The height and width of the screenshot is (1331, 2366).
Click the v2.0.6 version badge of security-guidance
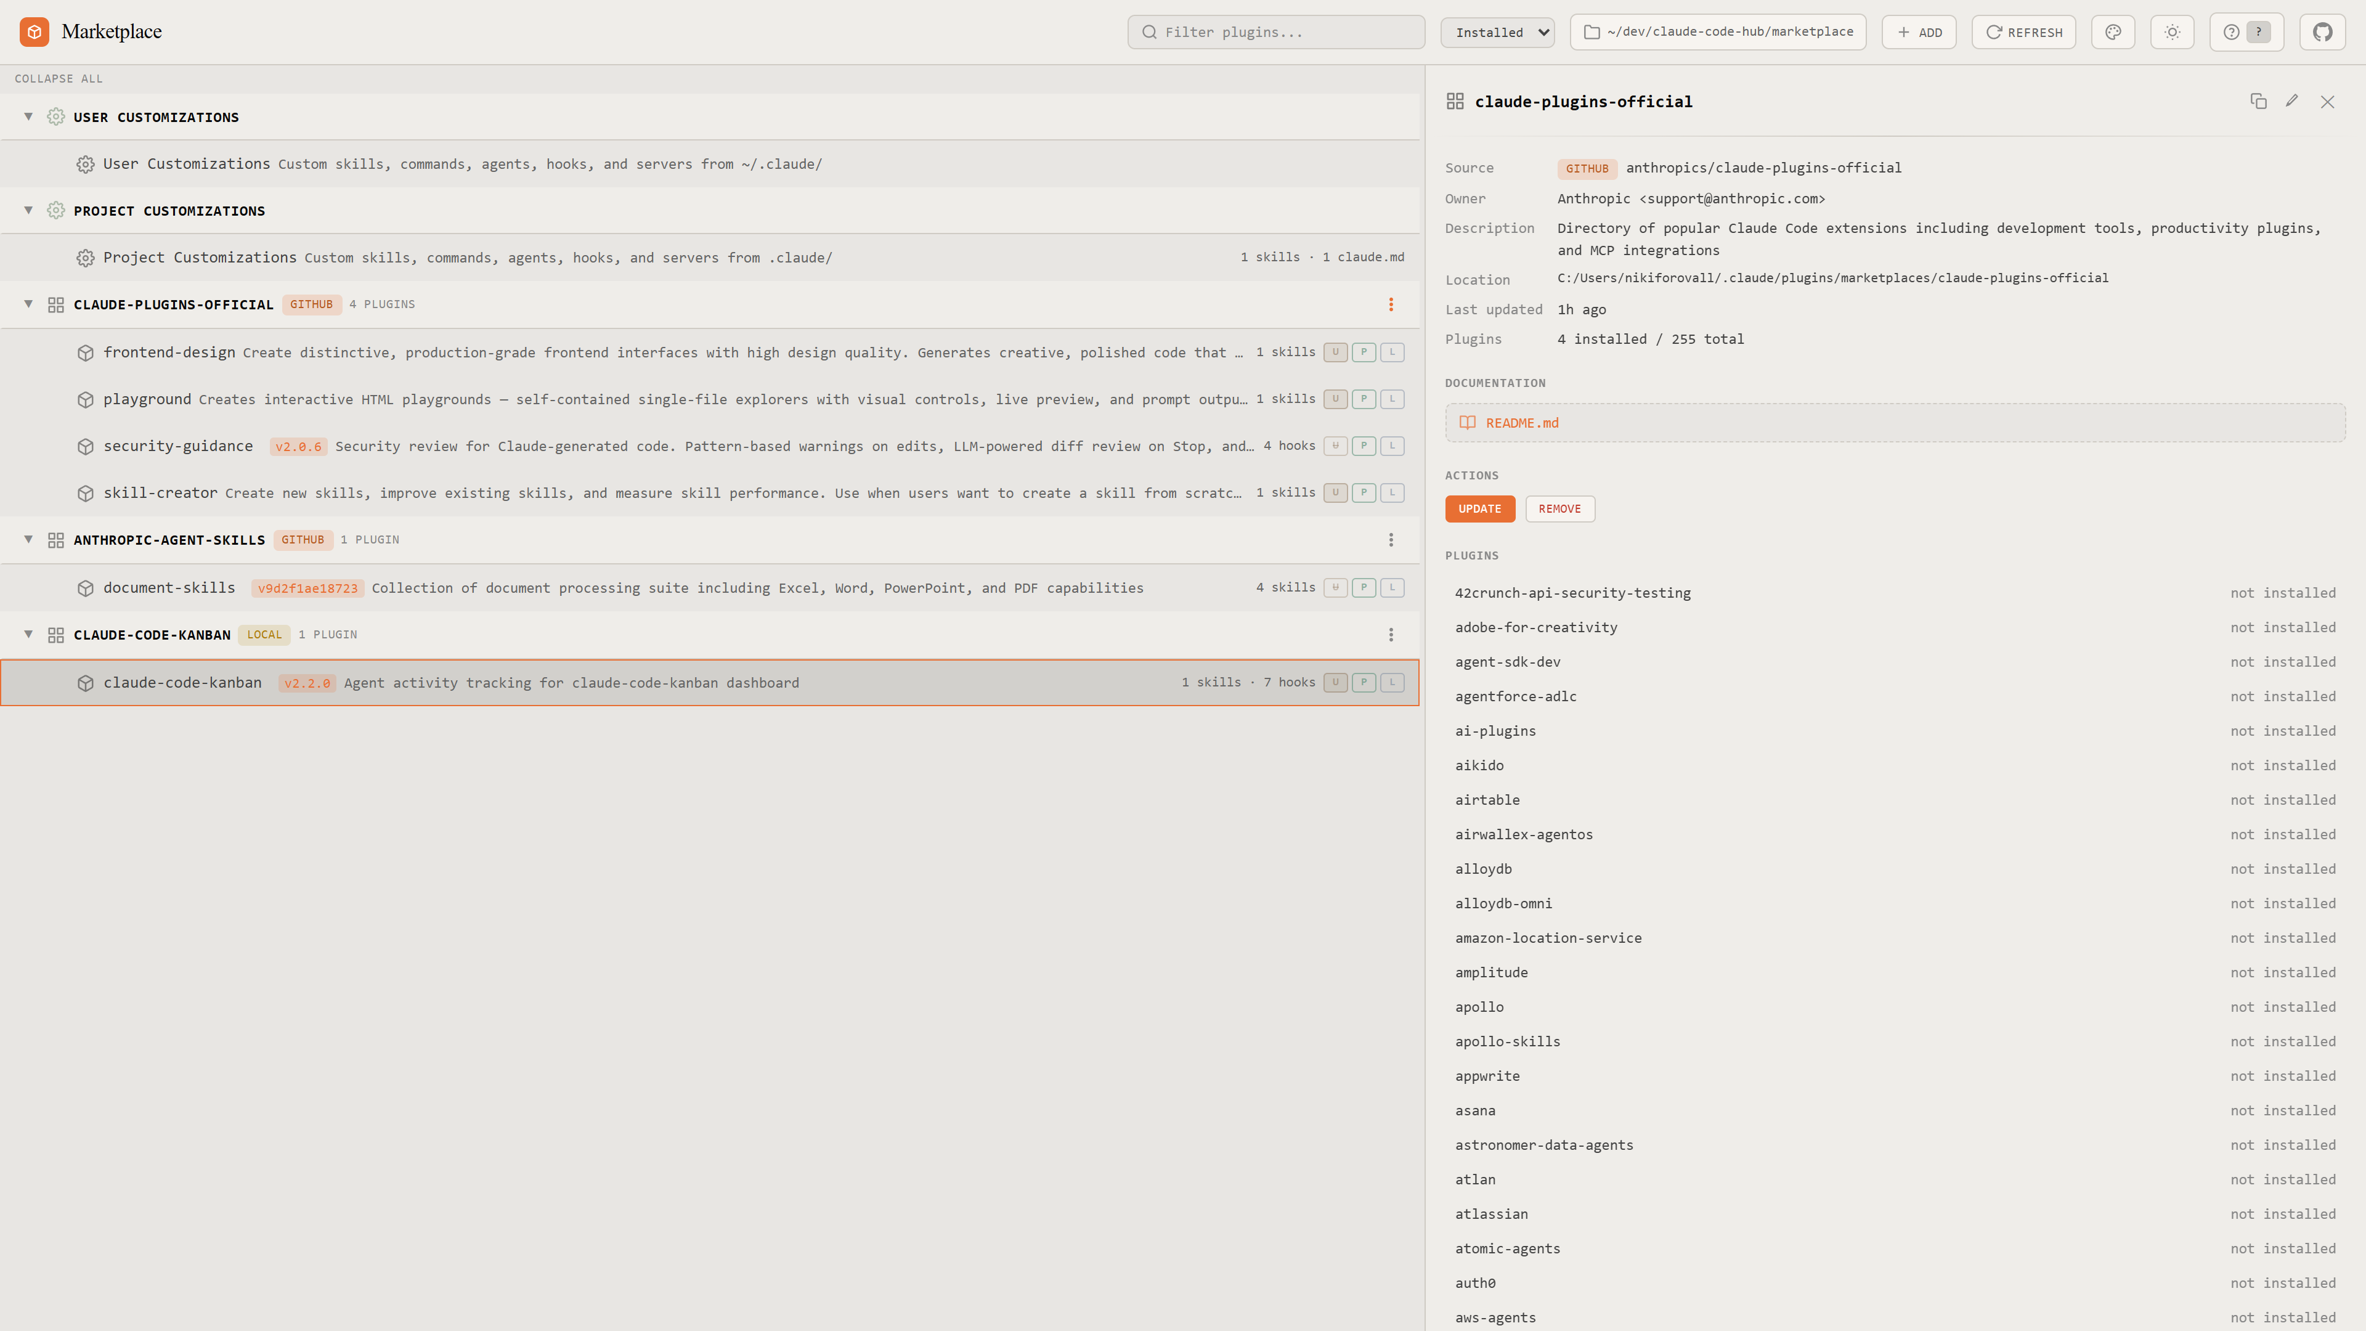point(298,446)
